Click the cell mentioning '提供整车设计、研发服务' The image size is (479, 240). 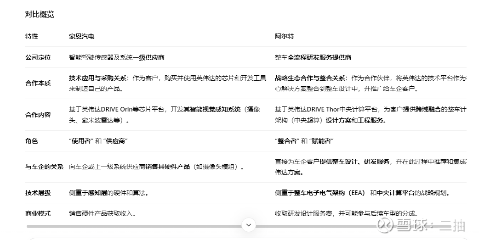[x=371, y=167]
